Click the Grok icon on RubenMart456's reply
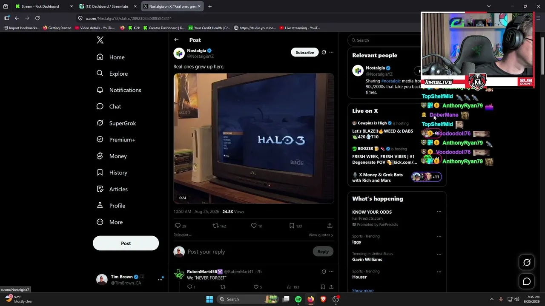This screenshot has width=545, height=306. point(324,272)
